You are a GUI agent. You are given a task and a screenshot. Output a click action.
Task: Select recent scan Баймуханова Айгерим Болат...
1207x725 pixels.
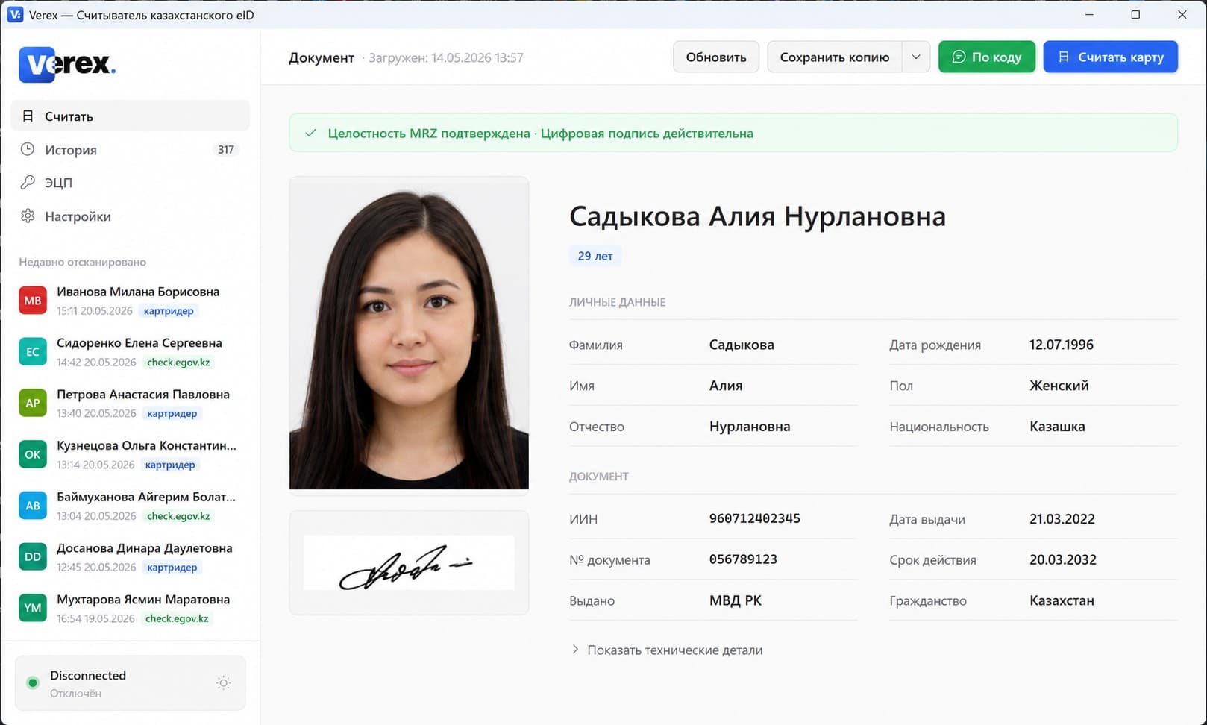click(x=130, y=506)
